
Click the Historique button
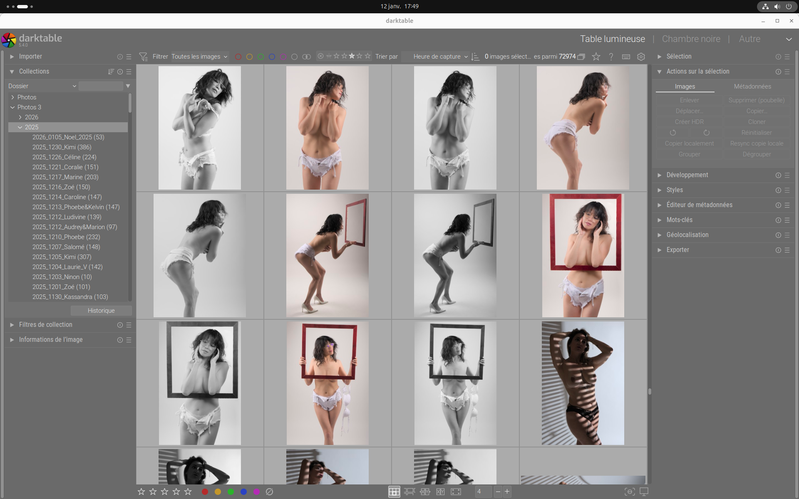(101, 311)
